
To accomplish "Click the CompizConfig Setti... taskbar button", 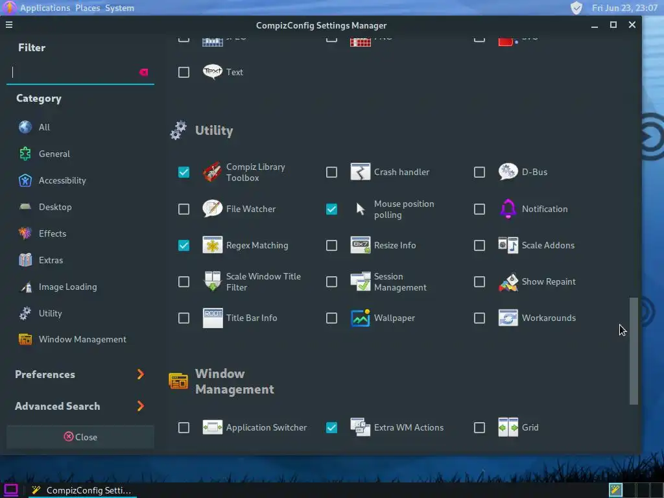I will (x=83, y=490).
